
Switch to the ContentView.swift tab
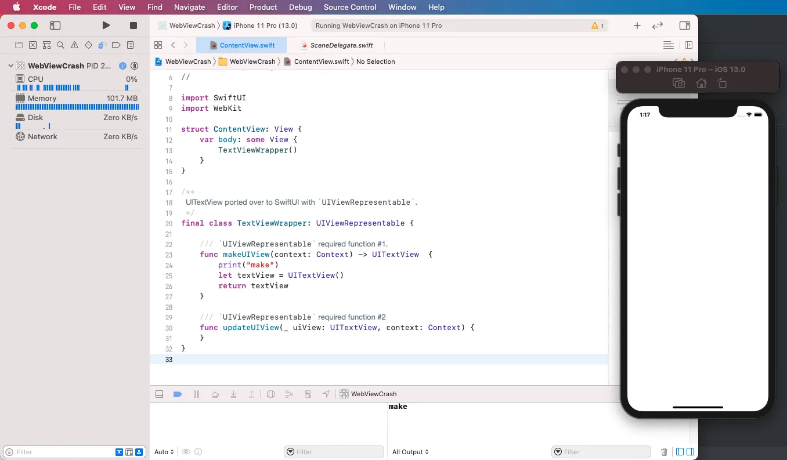[242, 45]
